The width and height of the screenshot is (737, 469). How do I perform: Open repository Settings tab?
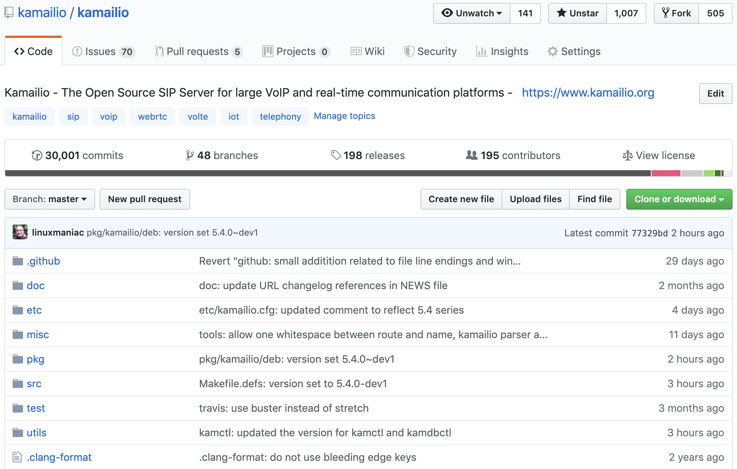574,51
